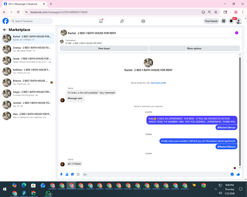247x197 pixels.
Task: Click the $1,000 Marketplace listing thumbnail
Action: tap(62, 41)
